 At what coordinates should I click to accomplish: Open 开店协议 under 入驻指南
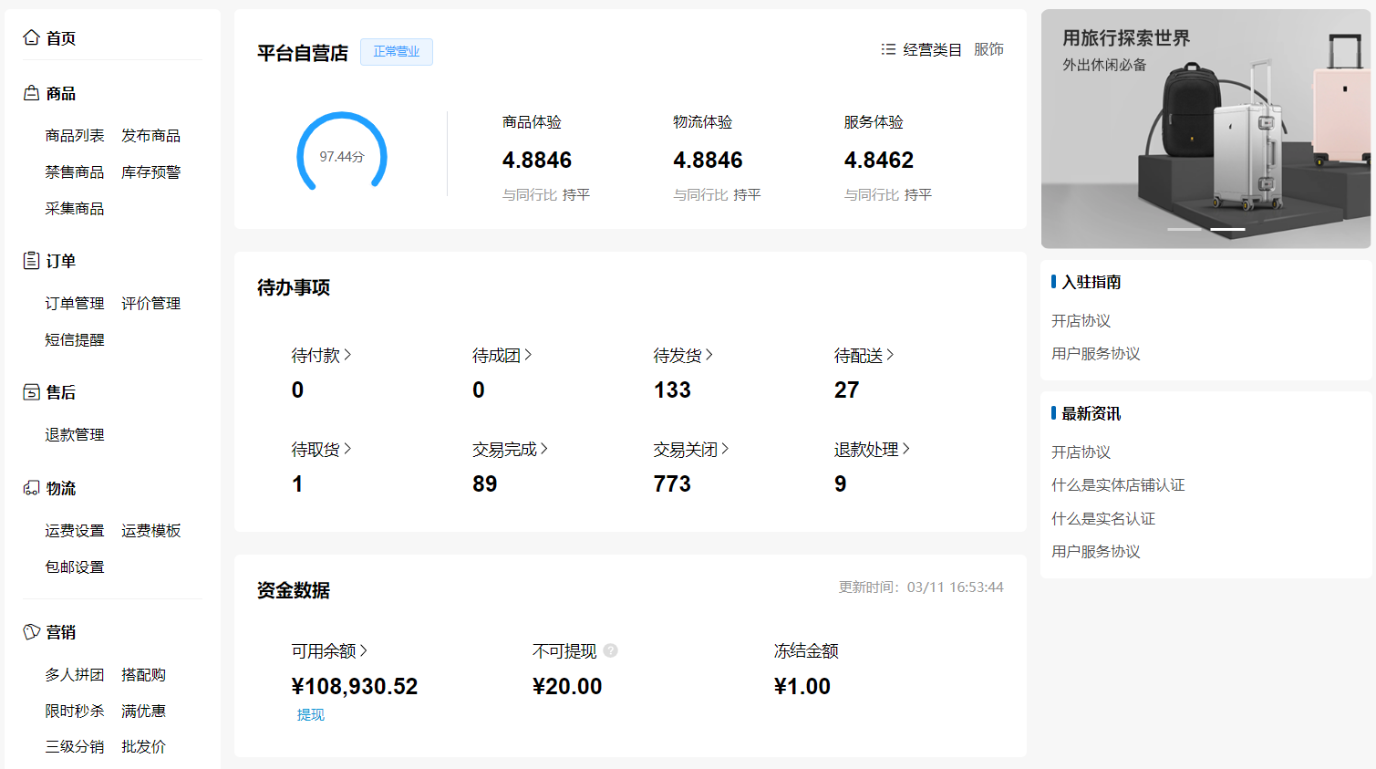[1081, 321]
